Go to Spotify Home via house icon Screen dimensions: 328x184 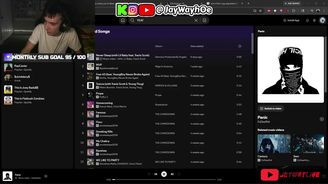tap(123, 20)
